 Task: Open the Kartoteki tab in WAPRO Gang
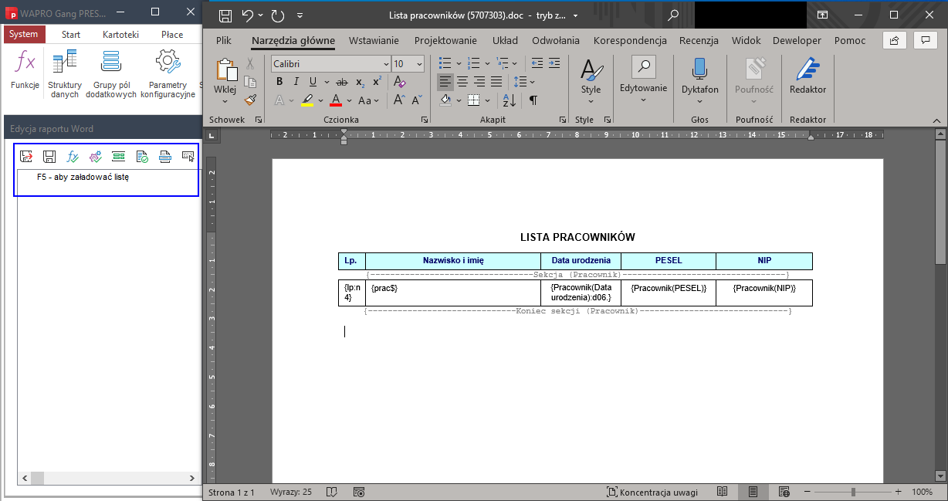120,34
